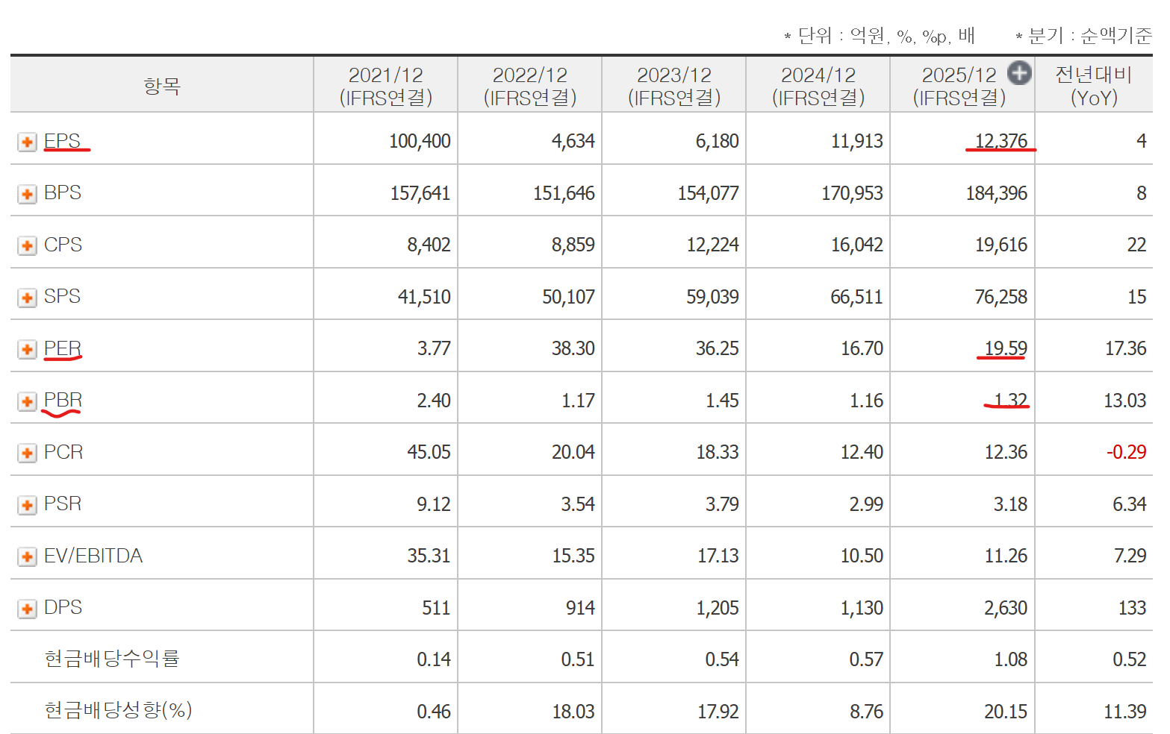The image size is (1170, 734).
Task: Select the 2021/12 column header
Action: (x=386, y=86)
